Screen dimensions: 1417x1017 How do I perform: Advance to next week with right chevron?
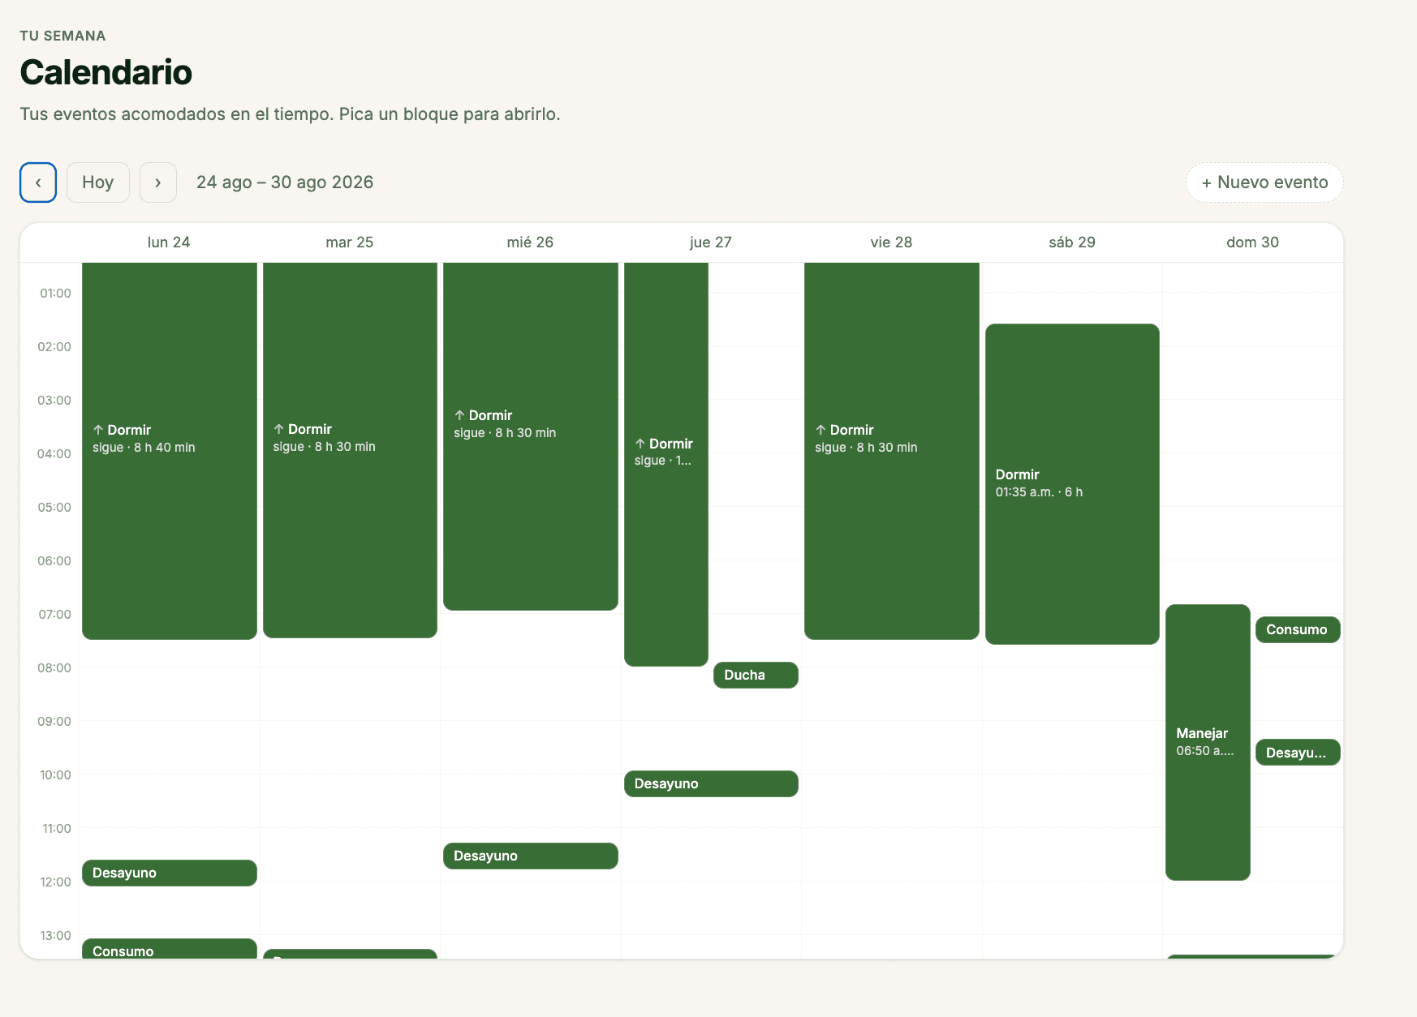(158, 182)
